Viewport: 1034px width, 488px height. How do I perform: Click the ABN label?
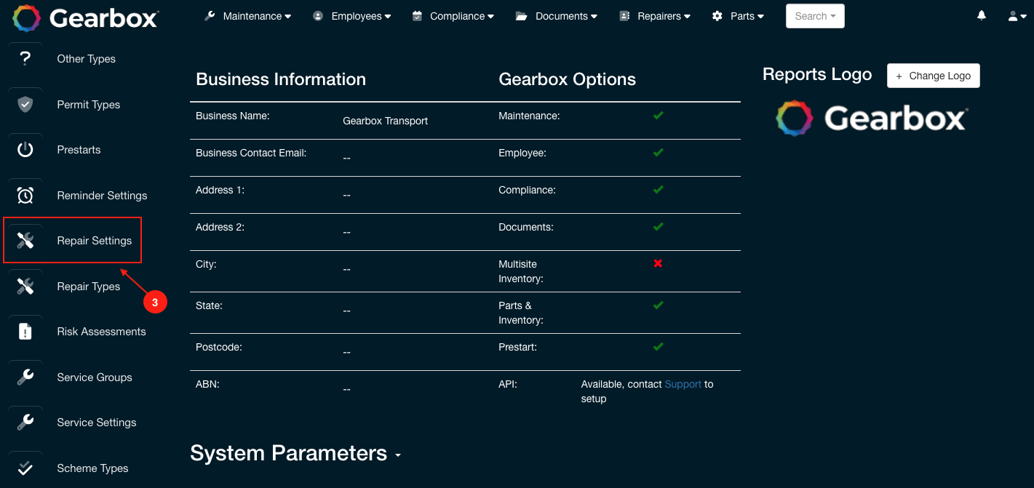207,384
